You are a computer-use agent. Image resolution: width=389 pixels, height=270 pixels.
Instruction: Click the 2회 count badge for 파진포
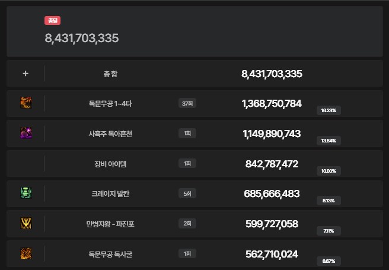point(187,224)
